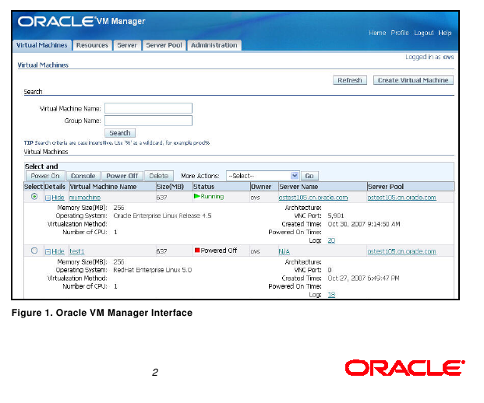The height and width of the screenshot is (403, 484).
Task: Click 'RedHat Enterprise Linux 5.0' value
Action: pos(153,270)
